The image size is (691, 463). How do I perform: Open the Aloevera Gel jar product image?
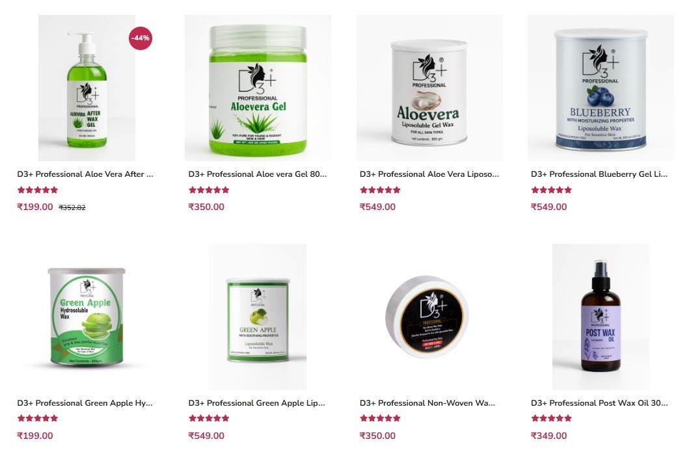[258, 88]
